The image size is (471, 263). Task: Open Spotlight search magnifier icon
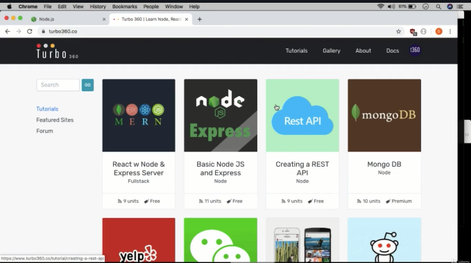click(438, 6)
